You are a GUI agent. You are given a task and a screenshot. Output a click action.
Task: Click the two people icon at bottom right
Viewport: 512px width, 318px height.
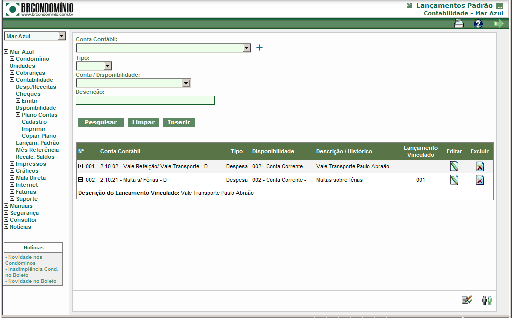point(487,300)
